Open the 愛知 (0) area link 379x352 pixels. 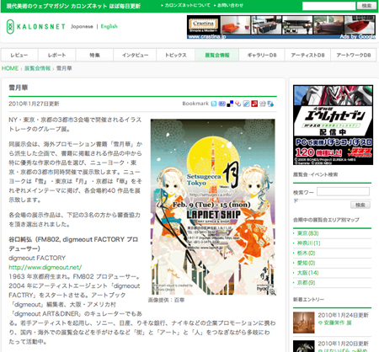(306, 263)
